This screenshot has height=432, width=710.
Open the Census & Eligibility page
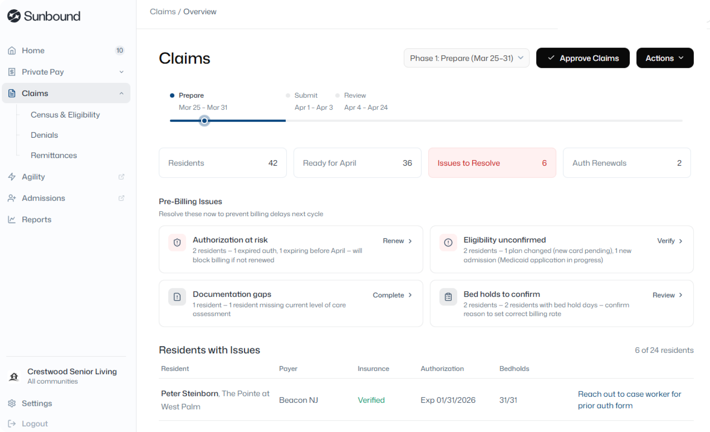[x=65, y=115]
